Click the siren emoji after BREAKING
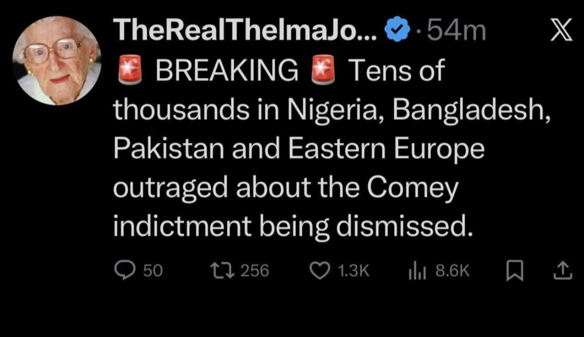 (x=324, y=71)
